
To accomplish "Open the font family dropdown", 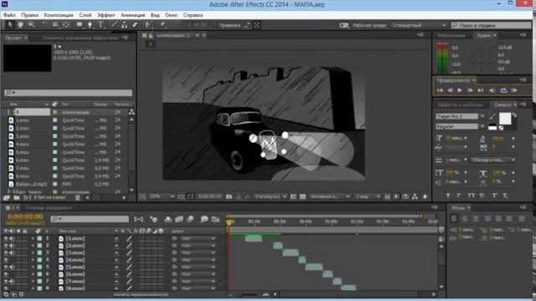I will [460, 116].
